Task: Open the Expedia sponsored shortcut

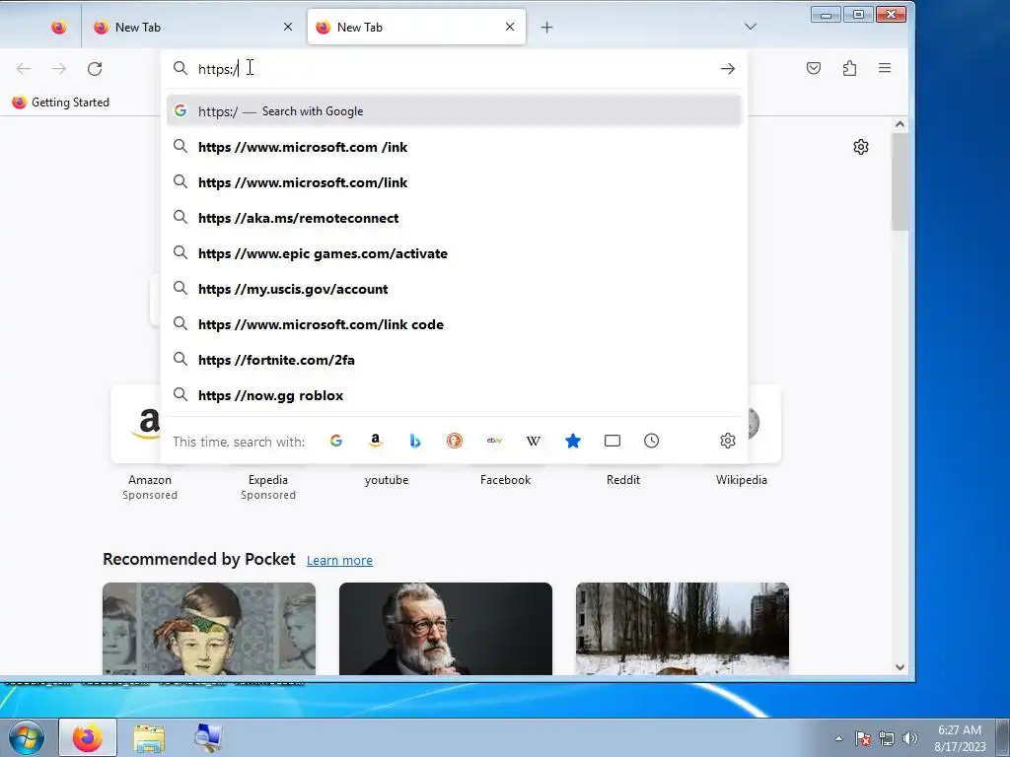Action: [x=268, y=487]
